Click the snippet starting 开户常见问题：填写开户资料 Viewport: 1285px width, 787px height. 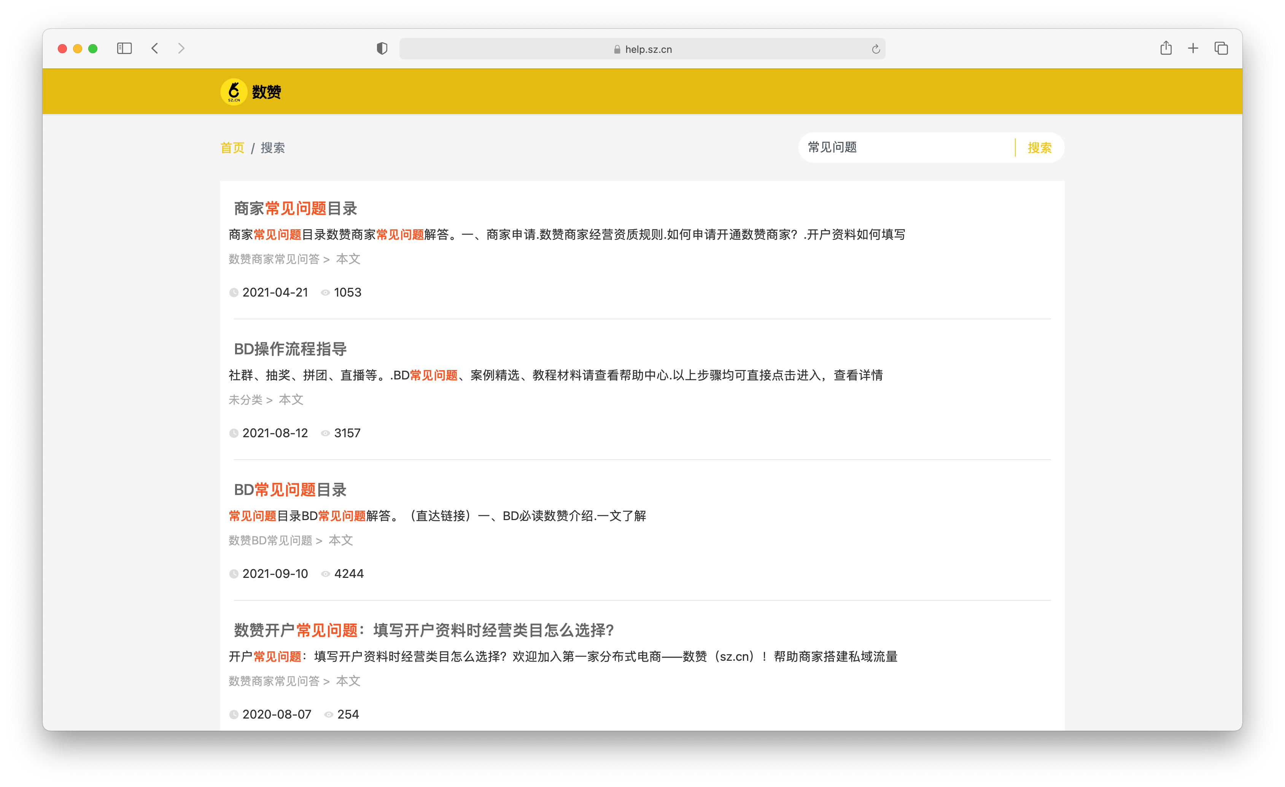coord(563,657)
